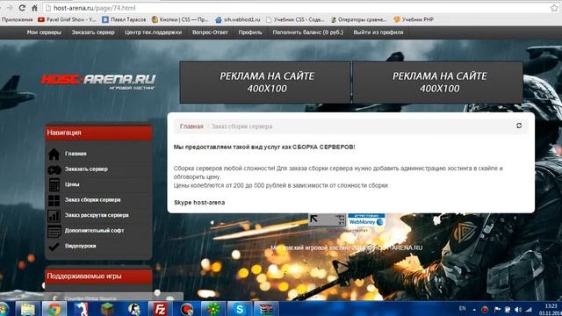Click the Поддерживаемые игры panel header
Screen dimensions: 562x316
98,276
